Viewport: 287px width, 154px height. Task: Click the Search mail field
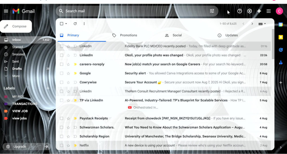pos(137,11)
